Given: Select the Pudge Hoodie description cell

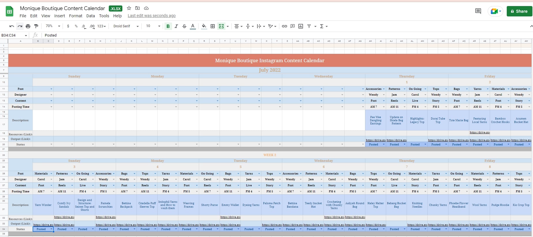Looking at the screenshot, I should pos(500,205).
